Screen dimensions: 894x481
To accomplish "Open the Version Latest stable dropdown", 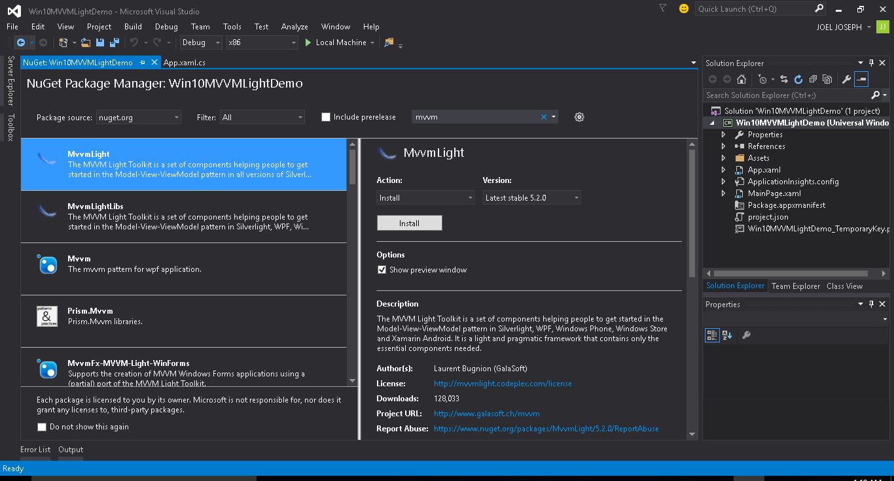I will [531, 197].
